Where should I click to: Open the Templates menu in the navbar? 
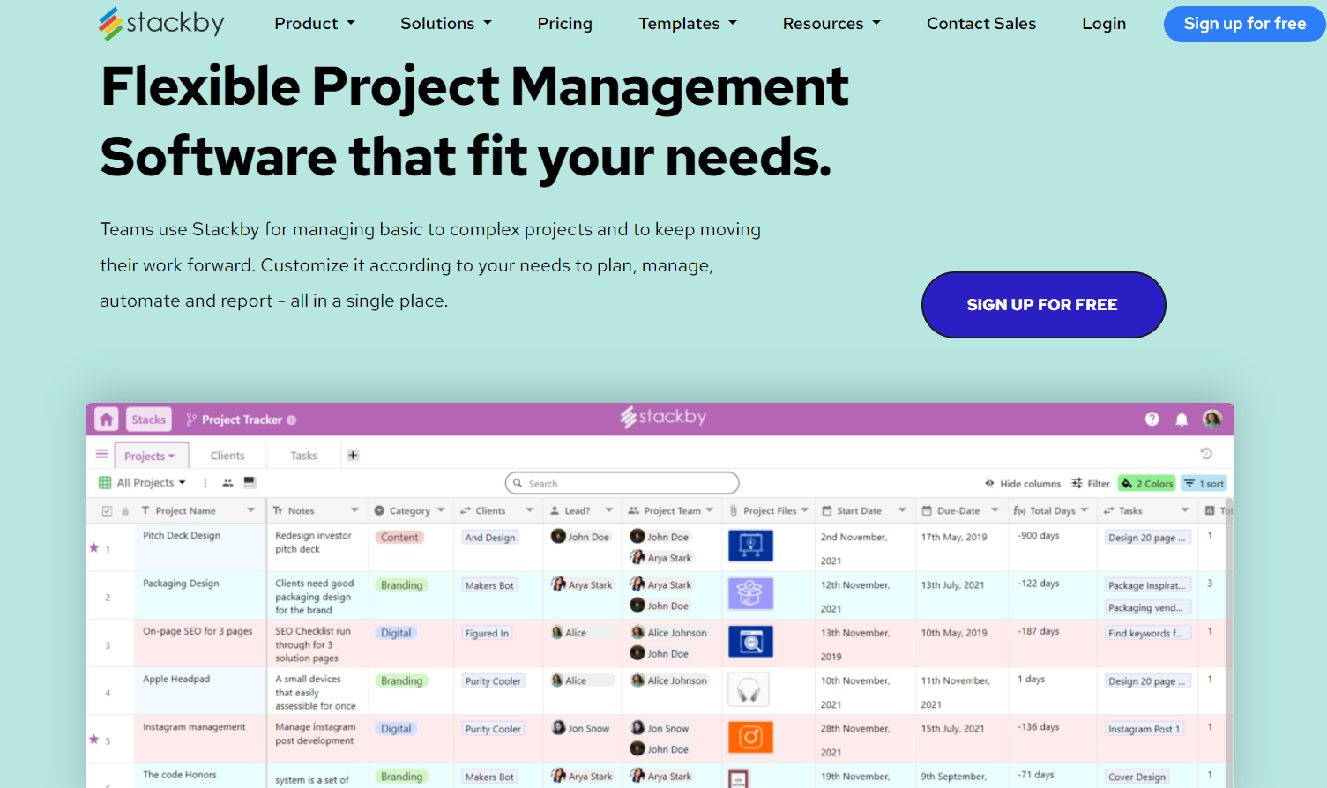687,24
